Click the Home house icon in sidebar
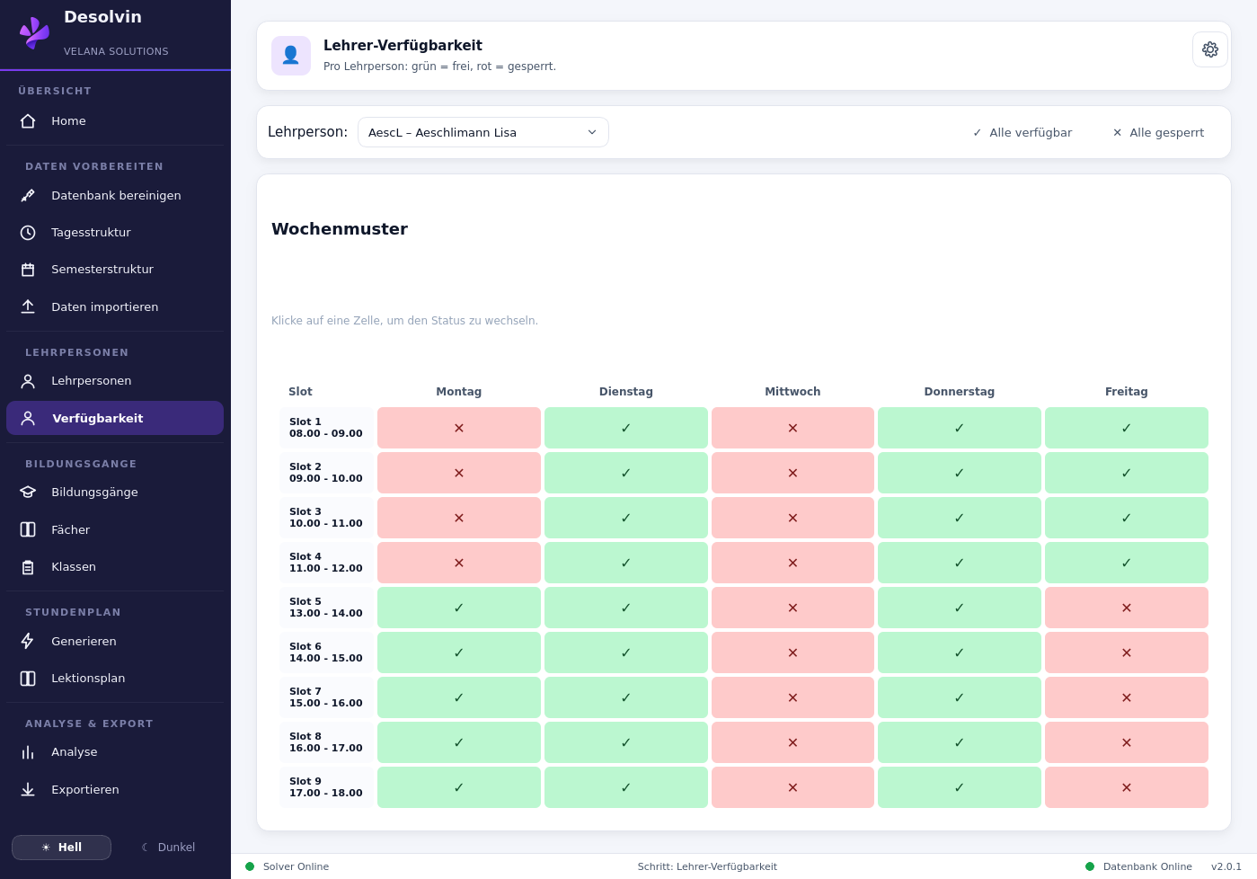Screen dimensions: 1257x879 pos(28,121)
